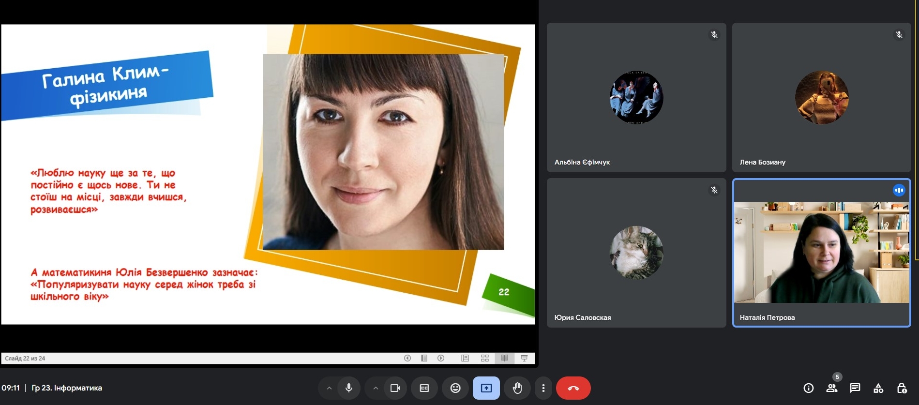The height and width of the screenshot is (405, 919).
Task: Stop presenting your screen
Action: pos(486,388)
